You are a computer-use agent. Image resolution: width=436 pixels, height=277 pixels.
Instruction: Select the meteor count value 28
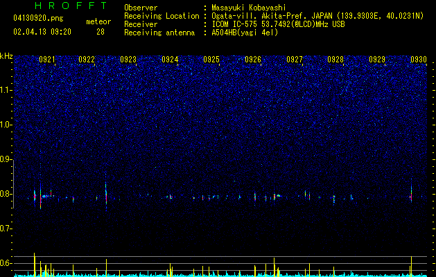[x=101, y=32]
